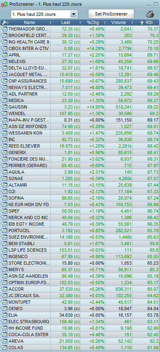Select INAPA-INV.P.GEST... row name
The width and height of the screenshot is (160, 352).
(x=28, y=120)
